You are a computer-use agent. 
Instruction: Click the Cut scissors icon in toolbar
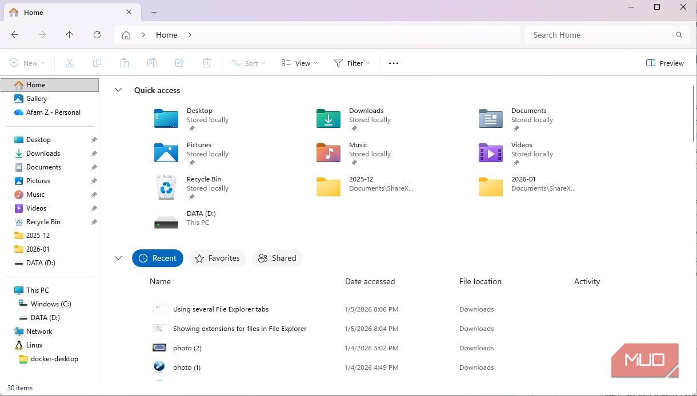[70, 63]
